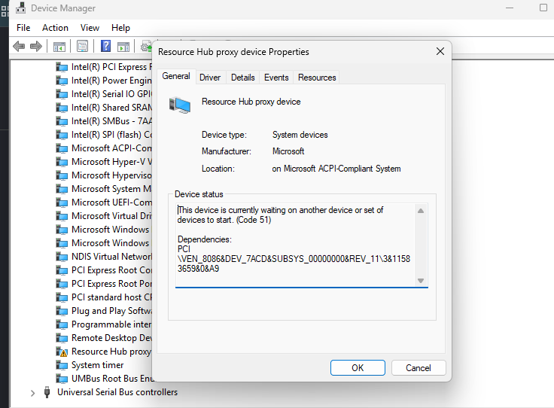Image resolution: width=554 pixels, height=408 pixels.
Task: Click the OK button
Action: click(358, 368)
